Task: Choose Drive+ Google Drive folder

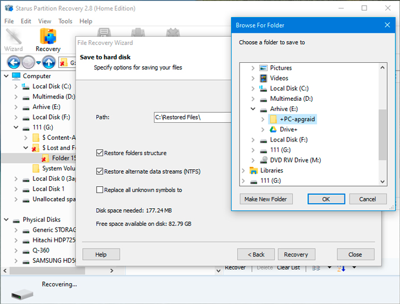Action: (x=289, y=129)
